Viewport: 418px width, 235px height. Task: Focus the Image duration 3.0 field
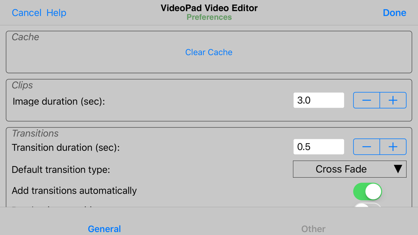click(319, 100)
